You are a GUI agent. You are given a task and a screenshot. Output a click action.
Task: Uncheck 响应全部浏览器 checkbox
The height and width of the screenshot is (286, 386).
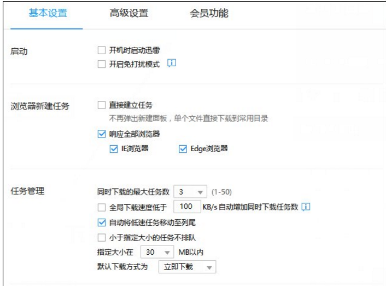(x=102, y=134)
